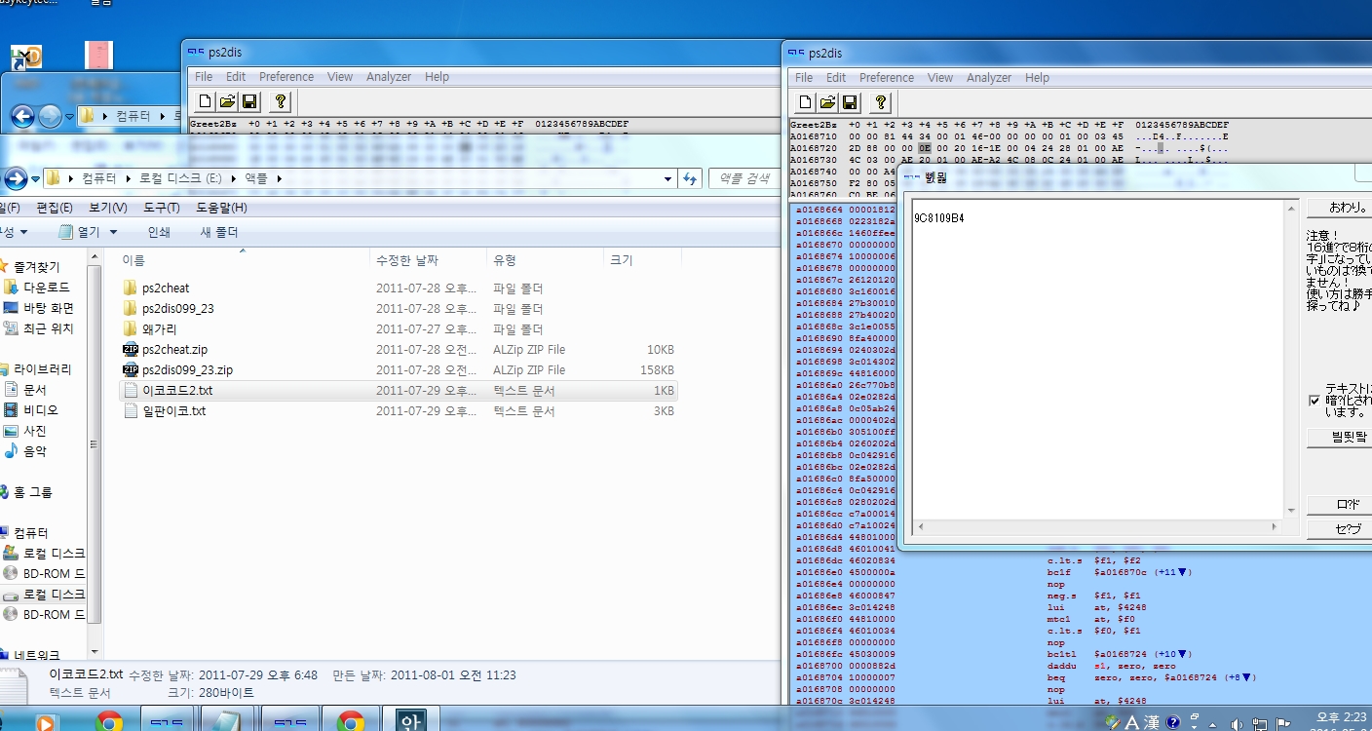This screenshot has width=1372, height=731.
Task: Sort by the 이름 column header
Action: point(242,260)
